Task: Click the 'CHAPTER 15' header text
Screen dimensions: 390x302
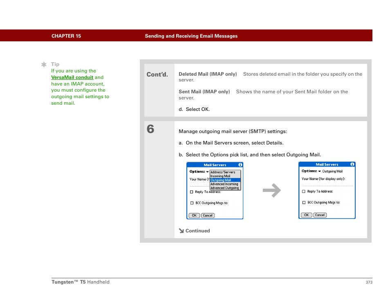Action: (x=66, y=36)
